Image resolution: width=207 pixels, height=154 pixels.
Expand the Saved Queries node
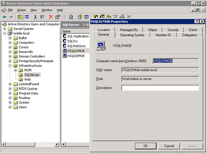pyautogui.click(x=5, y=29)
